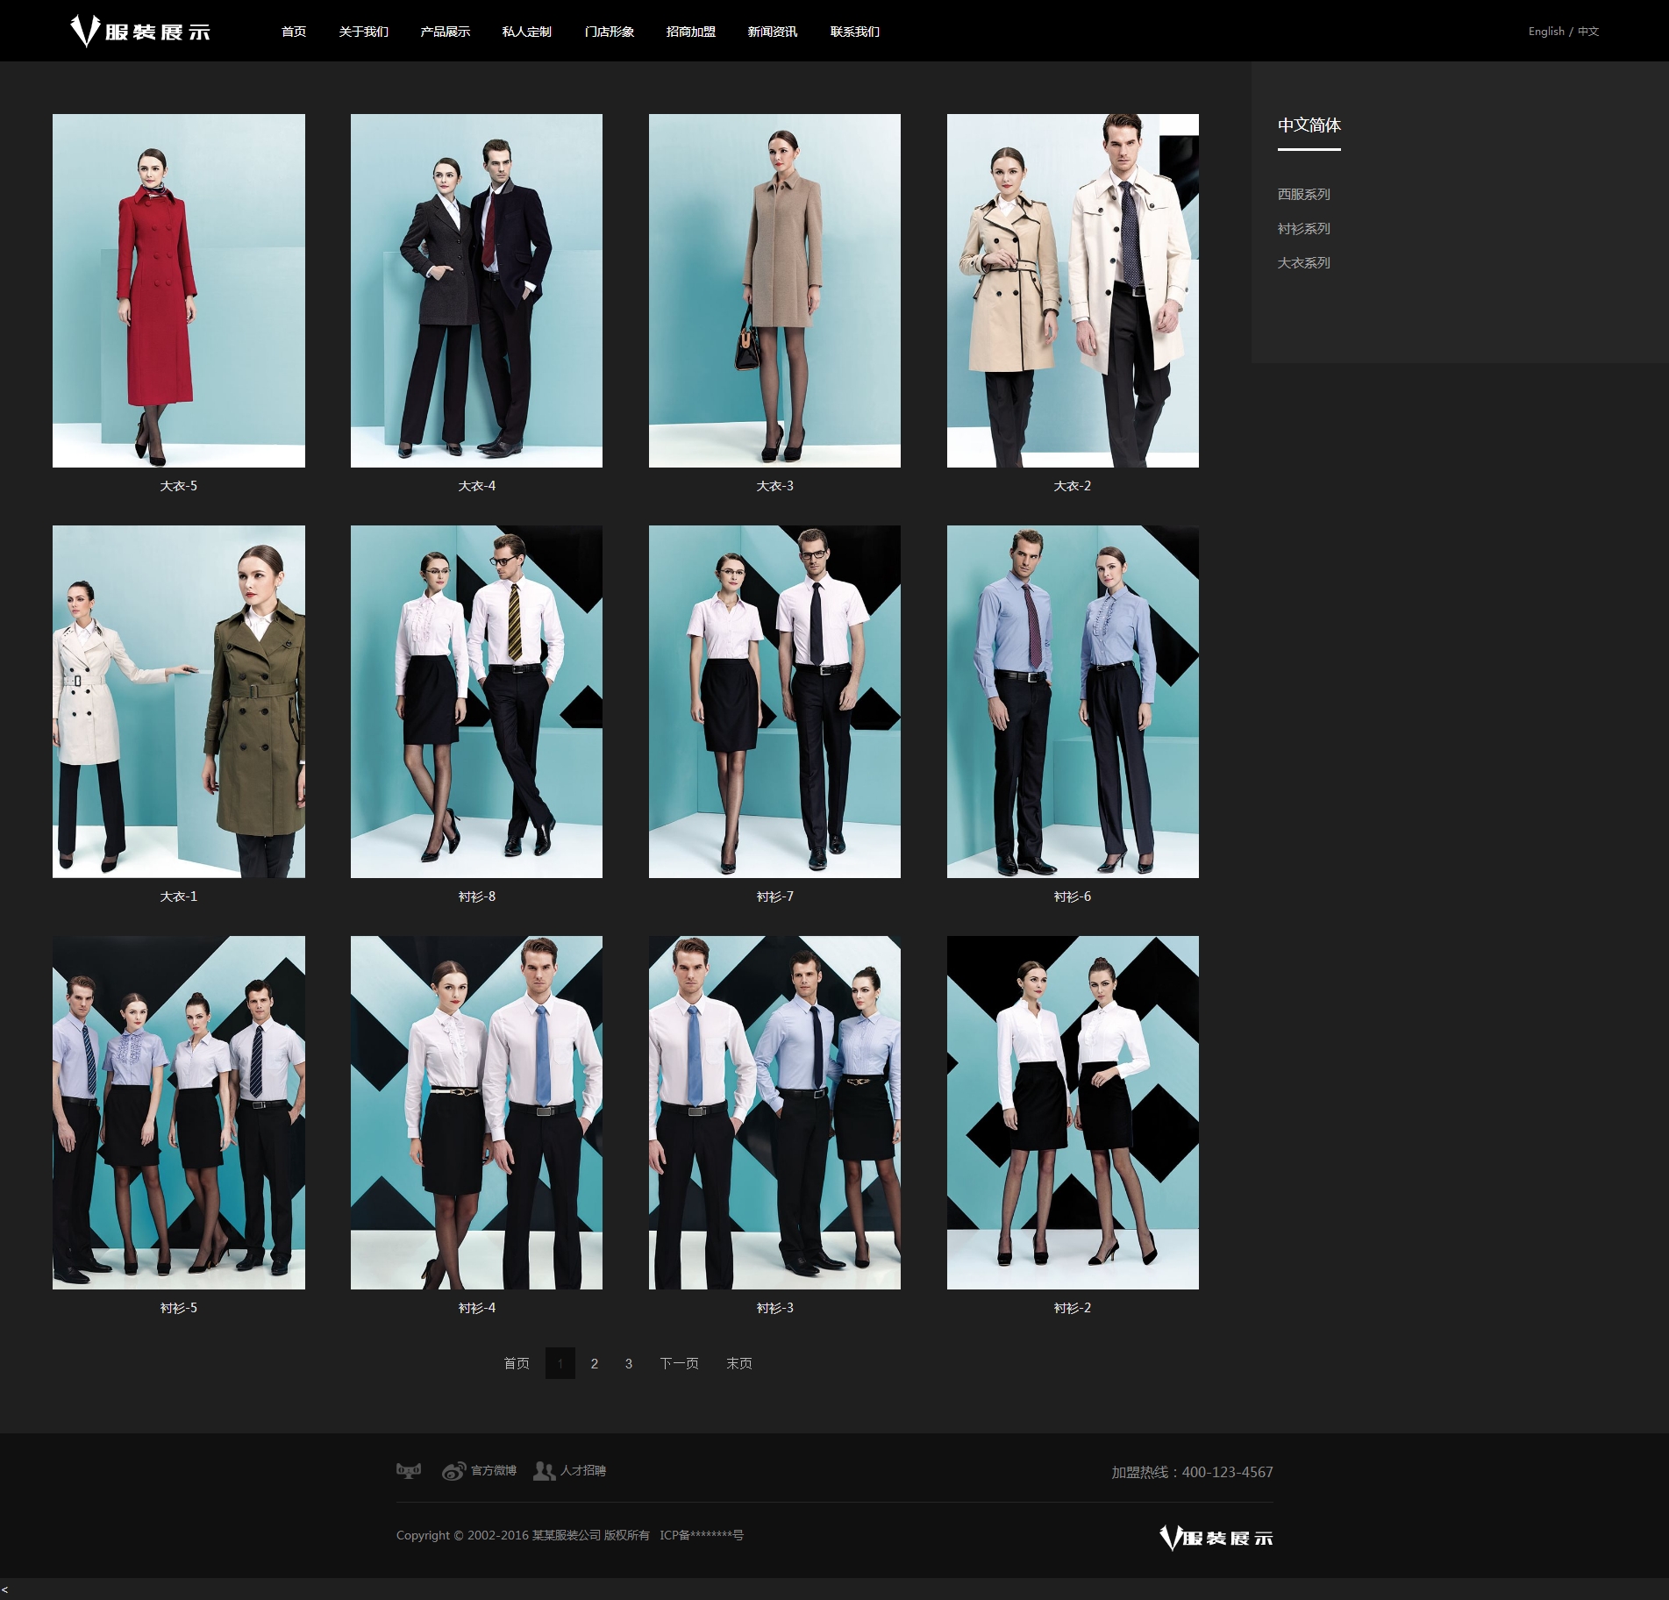
Task: Jump to 末页 last page
Action: point(738,1363)
